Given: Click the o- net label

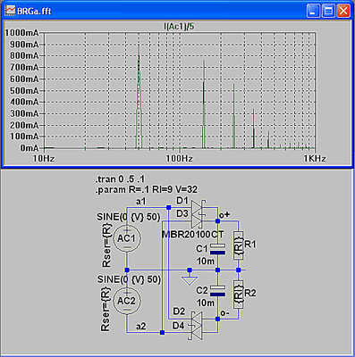Looking at the screenshot, I should click(x=224, y=312).
